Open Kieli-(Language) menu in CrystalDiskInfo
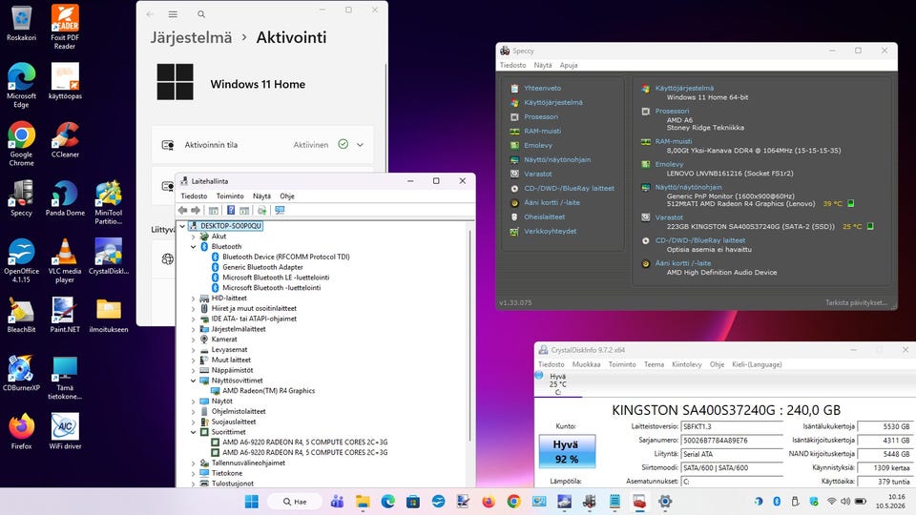 tap(757, 364)
